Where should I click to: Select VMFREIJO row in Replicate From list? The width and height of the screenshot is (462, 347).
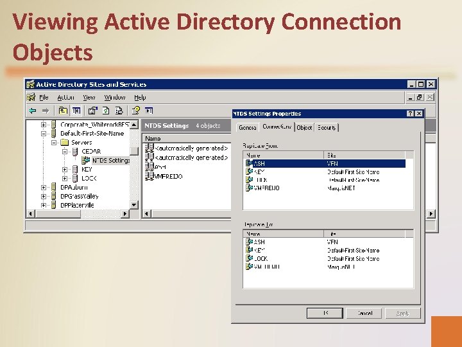pos(325,188)
